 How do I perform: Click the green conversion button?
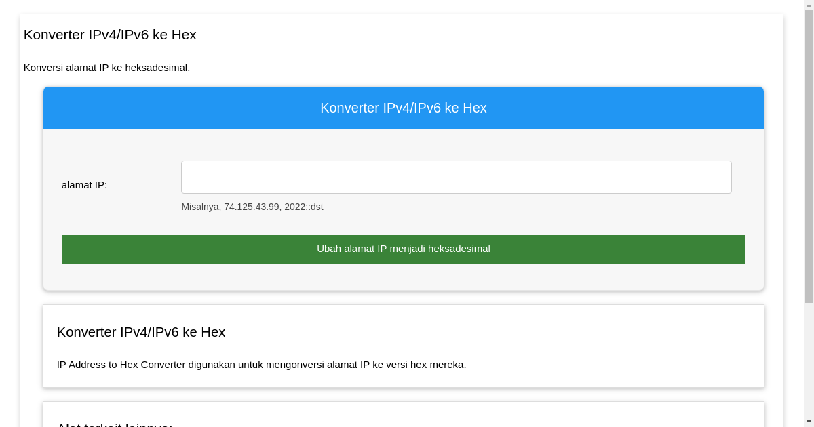pos(404,249)
